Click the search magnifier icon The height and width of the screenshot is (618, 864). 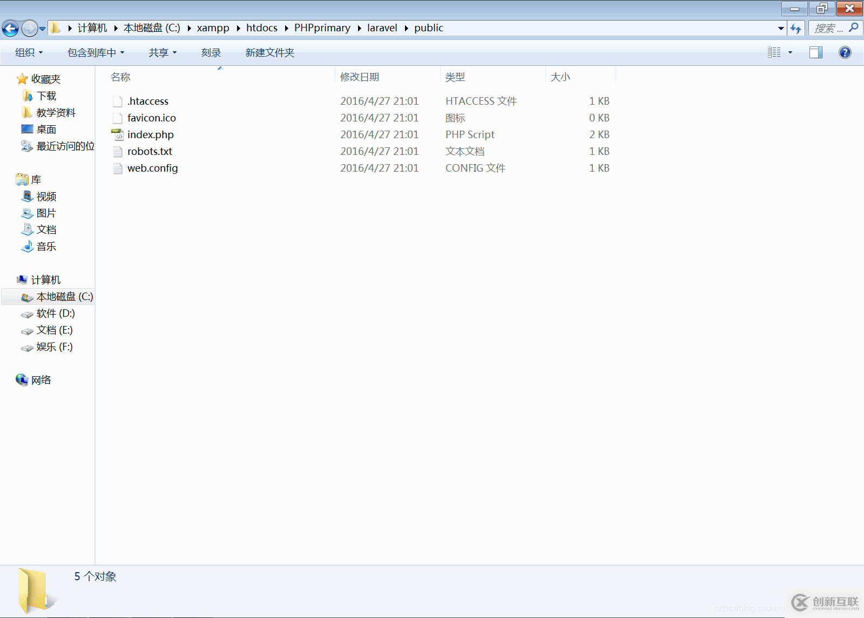pyautogui.click(x=853, y=28)
